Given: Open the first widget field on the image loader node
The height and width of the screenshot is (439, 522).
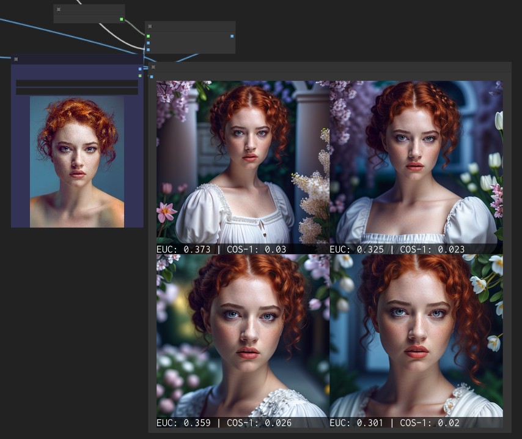Looking at the screenshot, I should 76,82.
